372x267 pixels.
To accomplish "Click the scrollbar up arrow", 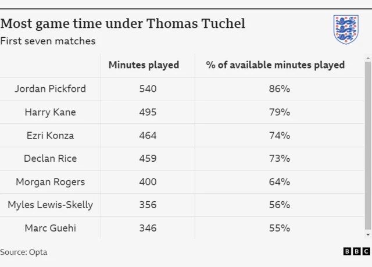I will (367, 58).
